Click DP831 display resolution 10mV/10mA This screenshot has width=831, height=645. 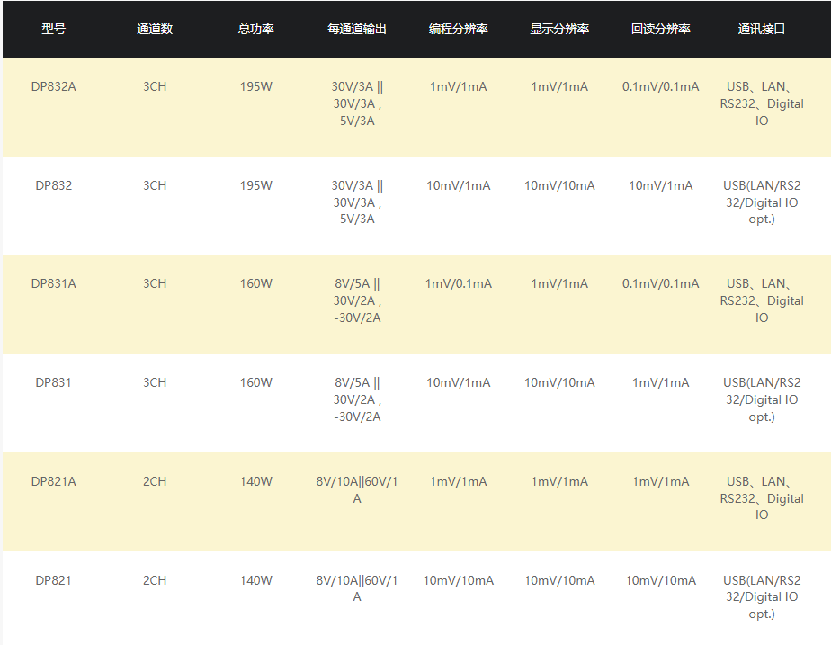(x=559, y=382)
